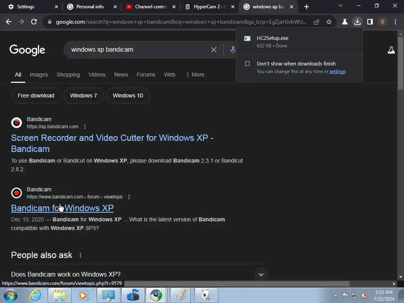This screenshot has height=303, width=404.
Task: Switch to the Personal info tab
Action: (90, 7)
